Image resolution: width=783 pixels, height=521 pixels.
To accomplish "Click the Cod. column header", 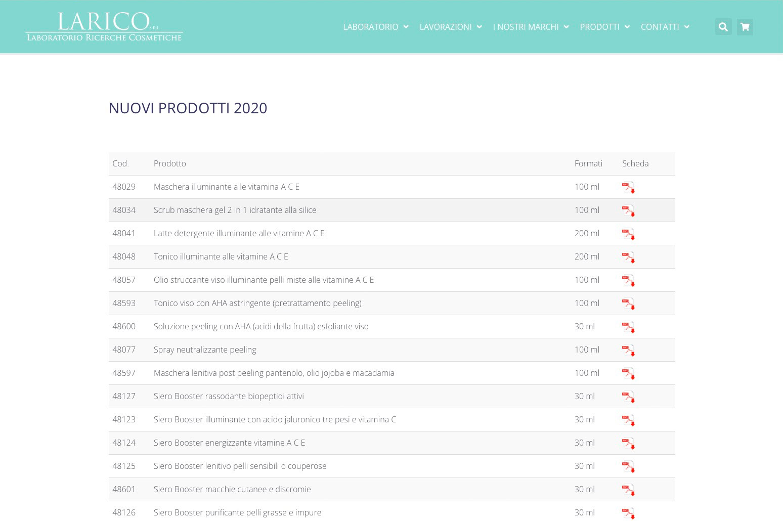I will point(120,163).
